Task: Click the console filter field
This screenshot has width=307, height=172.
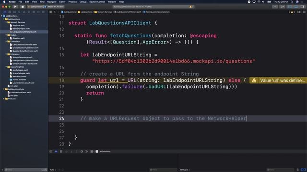Action: tap(280, 170)
